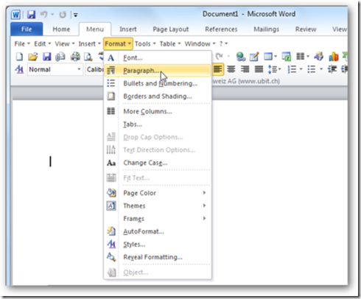Toggle Center alignment button

231,69
